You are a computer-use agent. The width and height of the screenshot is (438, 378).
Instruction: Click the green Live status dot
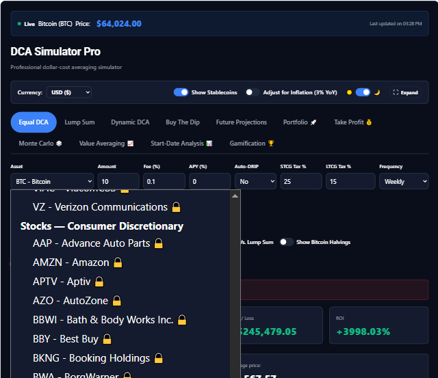[x=19, y=24]
